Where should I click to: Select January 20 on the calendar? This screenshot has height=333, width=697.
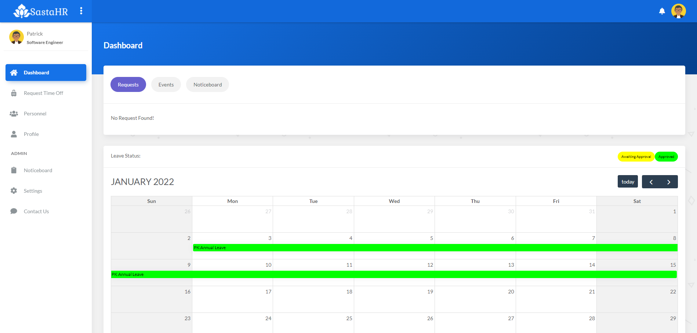(475, 299)
